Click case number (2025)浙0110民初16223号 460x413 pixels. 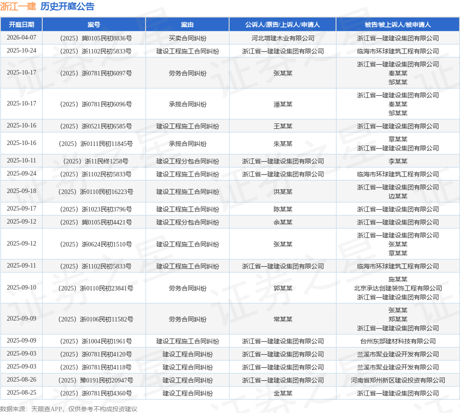[96, 192]
